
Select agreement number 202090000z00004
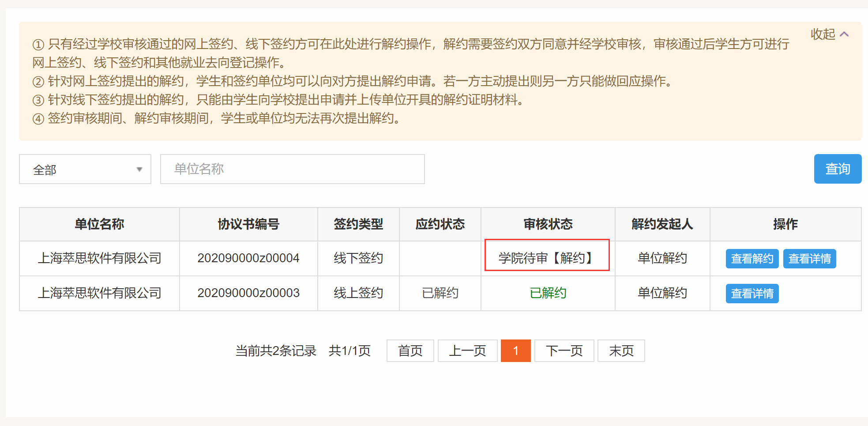coord(248,258)
